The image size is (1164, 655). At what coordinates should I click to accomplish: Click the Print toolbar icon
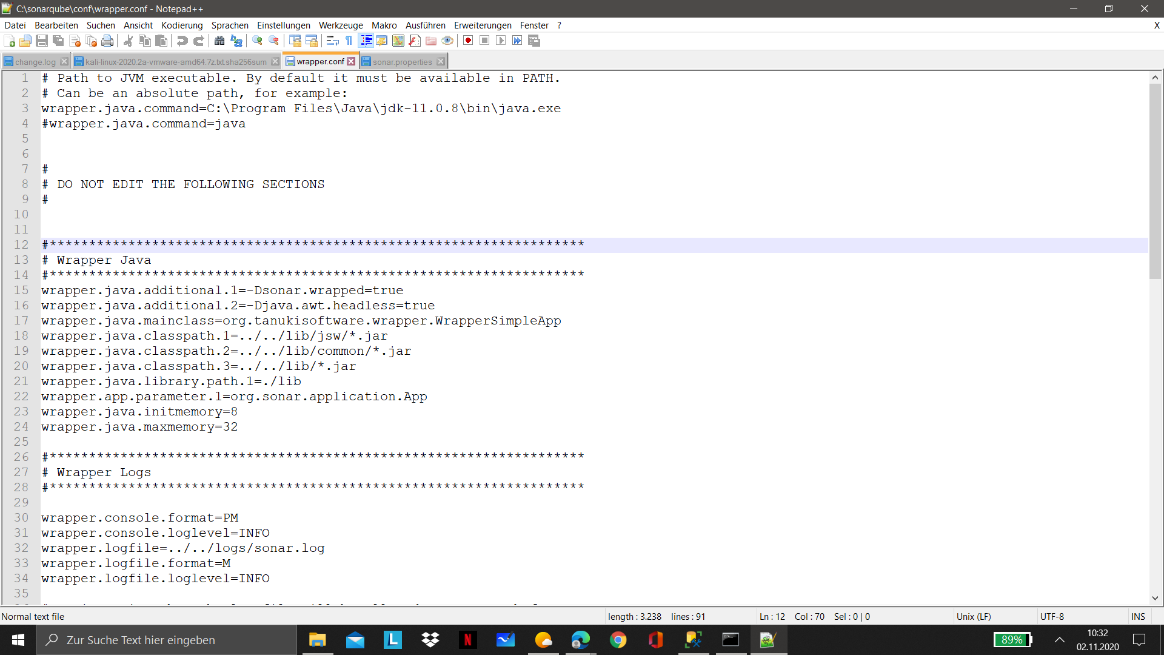[107, 41]
